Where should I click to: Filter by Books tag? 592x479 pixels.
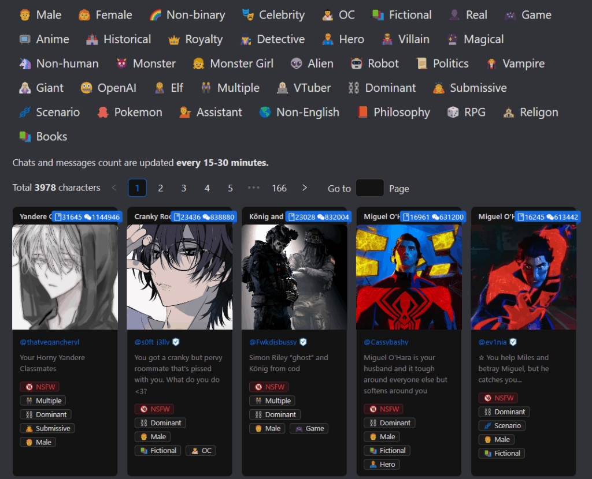pyautogui.click(x=43, y=136)
